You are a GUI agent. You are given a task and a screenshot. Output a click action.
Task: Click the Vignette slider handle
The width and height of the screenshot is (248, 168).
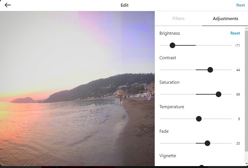coord(201,166)
